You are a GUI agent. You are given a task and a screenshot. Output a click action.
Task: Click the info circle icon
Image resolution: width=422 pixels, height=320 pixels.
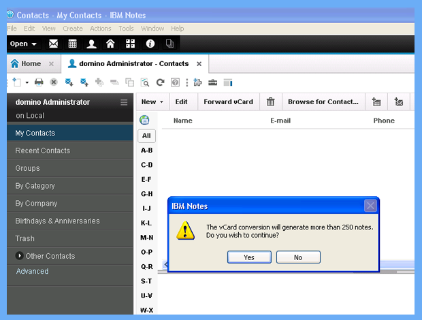tap(150, 44)
